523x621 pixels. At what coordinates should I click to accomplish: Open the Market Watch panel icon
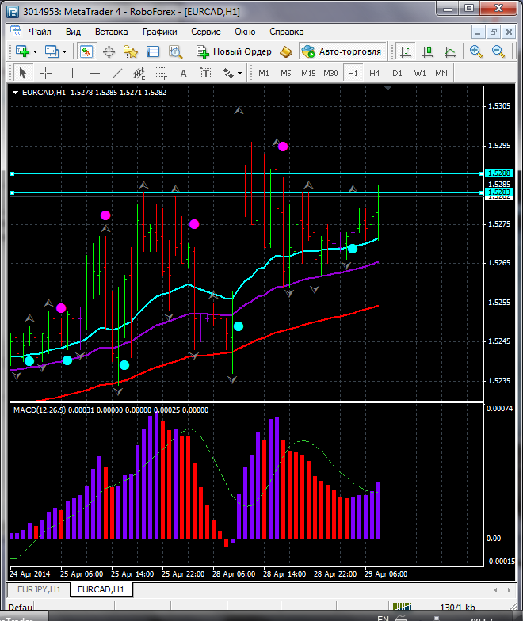[86, 51]
